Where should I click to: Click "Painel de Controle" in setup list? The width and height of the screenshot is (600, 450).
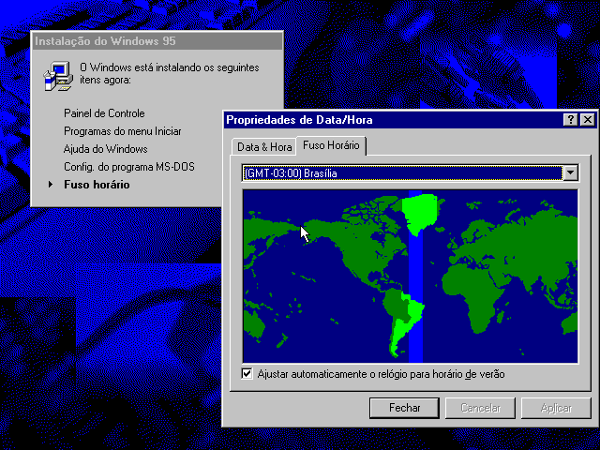[104, 113]
